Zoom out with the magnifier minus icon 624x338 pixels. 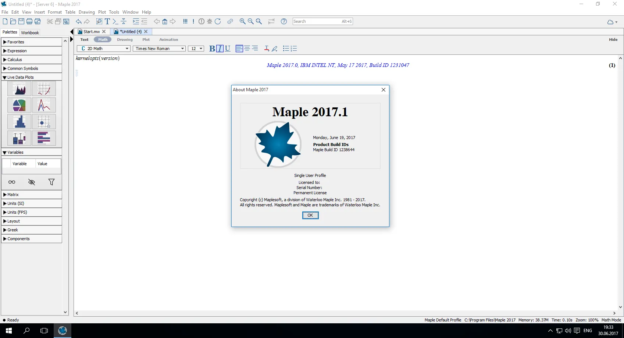(251, 21)
